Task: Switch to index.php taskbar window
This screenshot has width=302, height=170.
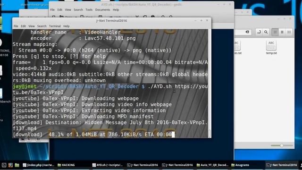Action: [x=39, y=165]
